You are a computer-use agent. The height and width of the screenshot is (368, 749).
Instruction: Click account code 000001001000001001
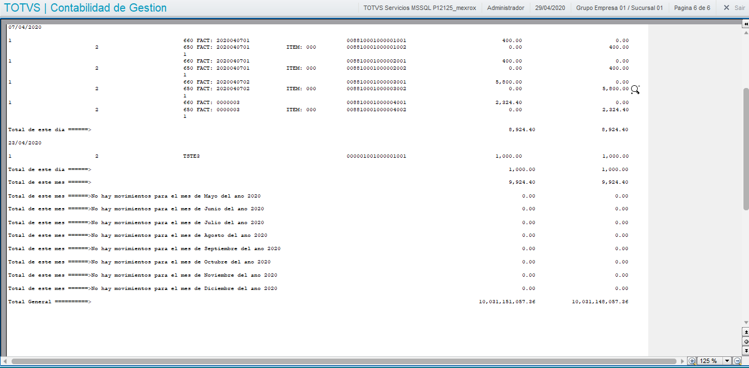coord(376,156)
